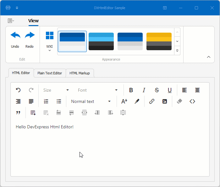Center align the text
The image size is (220, 187).
pyautogui.click(x=197, y=90)
